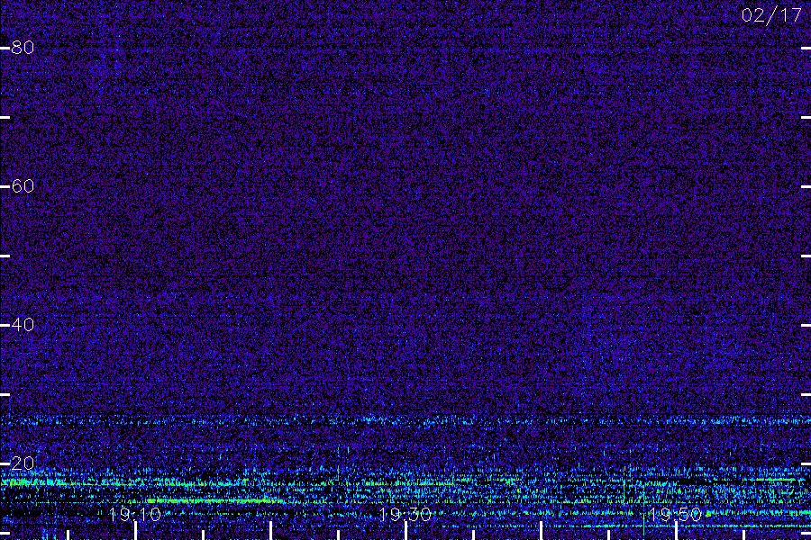811x540 pixels.
Task: Select the 80 frequency axis label
Action: 23,48
